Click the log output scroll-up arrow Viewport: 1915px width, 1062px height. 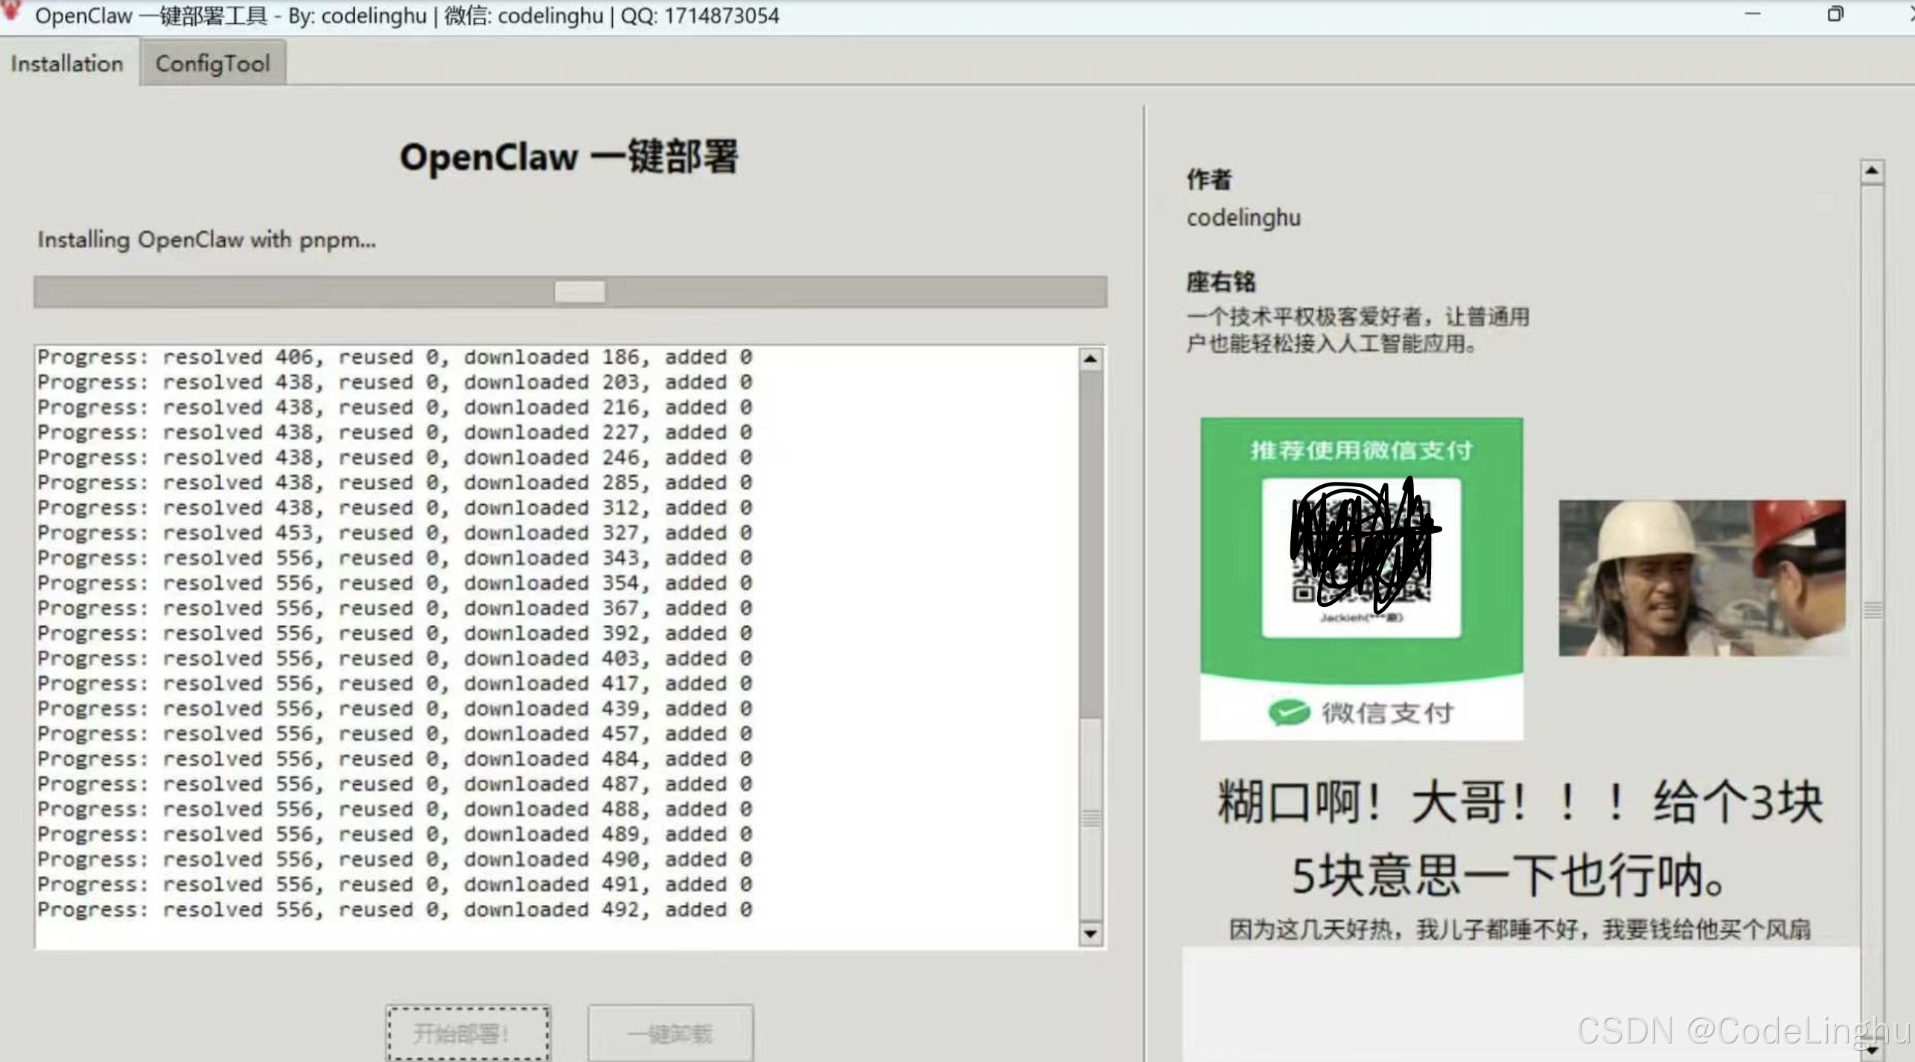[1091, 360]
